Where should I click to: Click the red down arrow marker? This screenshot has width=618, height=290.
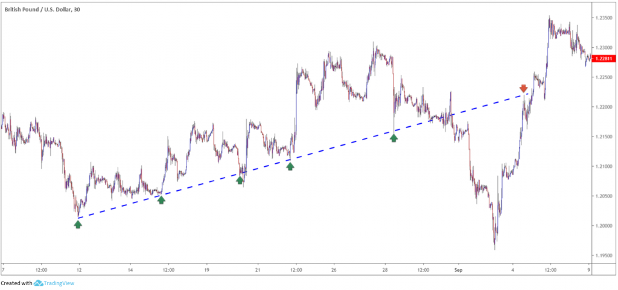(523, 88)
